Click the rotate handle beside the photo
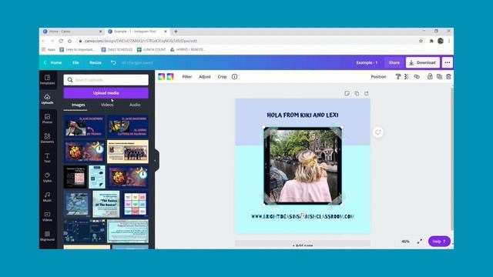This screenshot has width=493, height=277. [378, 132]
